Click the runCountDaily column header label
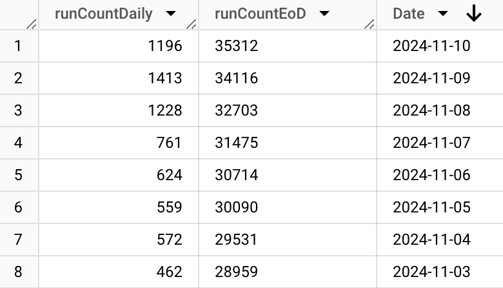 103,14
